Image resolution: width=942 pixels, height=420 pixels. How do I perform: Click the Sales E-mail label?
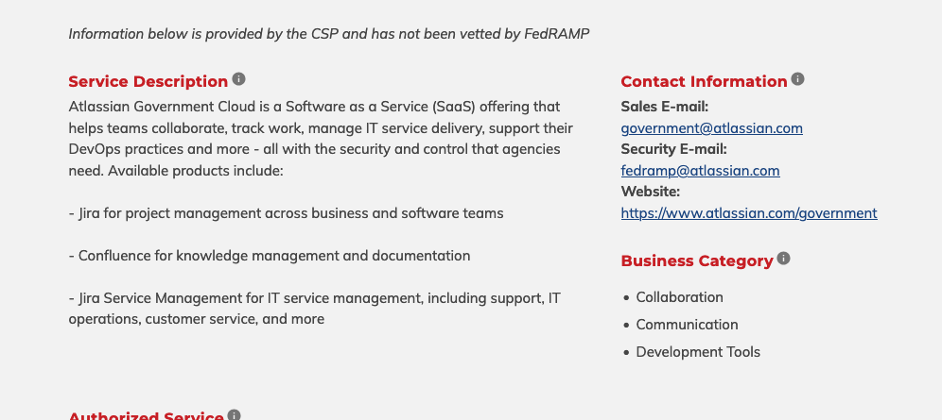pos(665,107)
